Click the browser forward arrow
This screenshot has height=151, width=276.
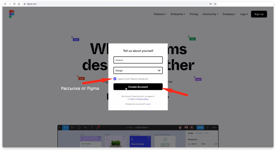tap(10, 4)
